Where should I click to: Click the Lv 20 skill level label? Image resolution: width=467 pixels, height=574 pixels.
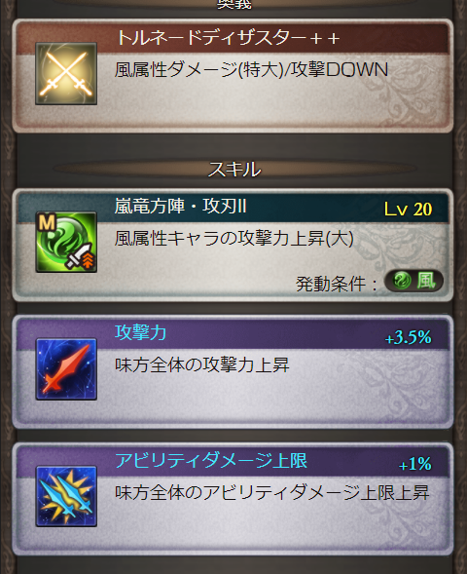[x=408, y=210]
